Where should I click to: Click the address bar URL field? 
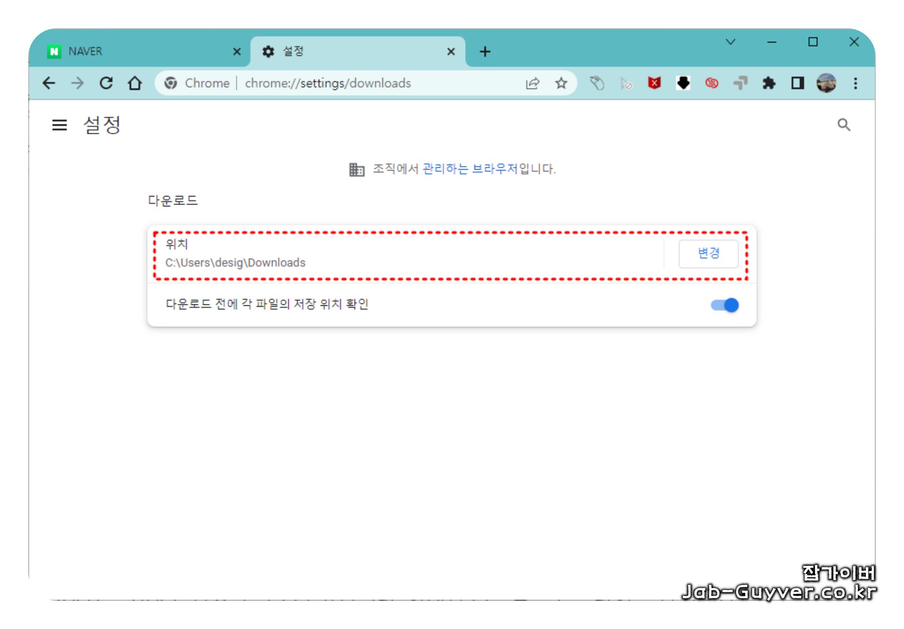click(x=377, y=83)
